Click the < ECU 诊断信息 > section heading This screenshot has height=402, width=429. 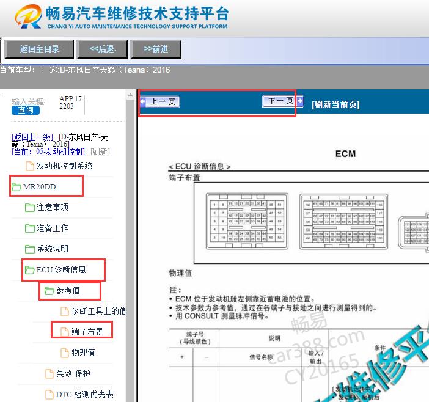pos(200,166)
